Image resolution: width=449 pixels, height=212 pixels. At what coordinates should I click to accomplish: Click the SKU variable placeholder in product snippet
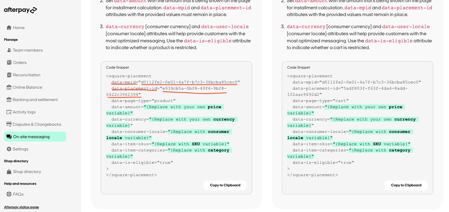point(190,144)
